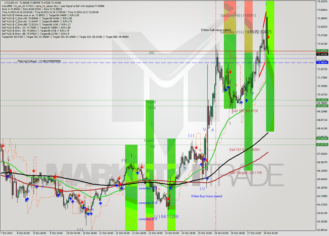Click the 'Sell %20 @ Entry -50' info line
The height and width of the screenshot is (236, 329).
pyautogui.click(x=36, y=31)
